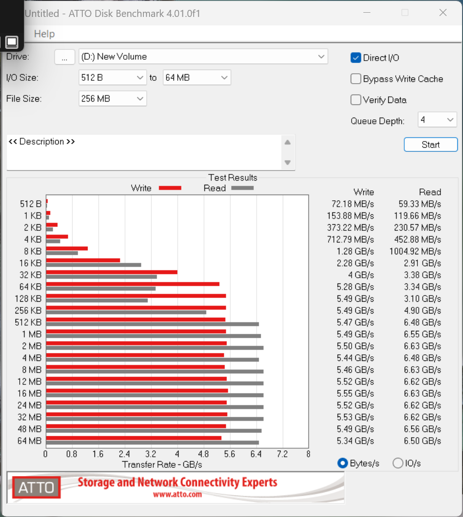The image size is (463, 517).
Task: Click the gray Read legend swatch
Action: point(243,188)
